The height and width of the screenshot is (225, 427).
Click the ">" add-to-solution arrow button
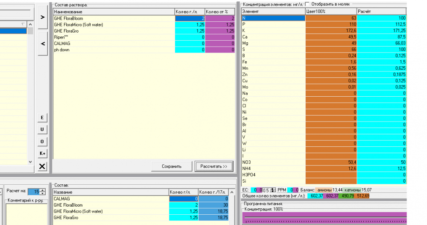pyautogui.click(x=42, y=17)
